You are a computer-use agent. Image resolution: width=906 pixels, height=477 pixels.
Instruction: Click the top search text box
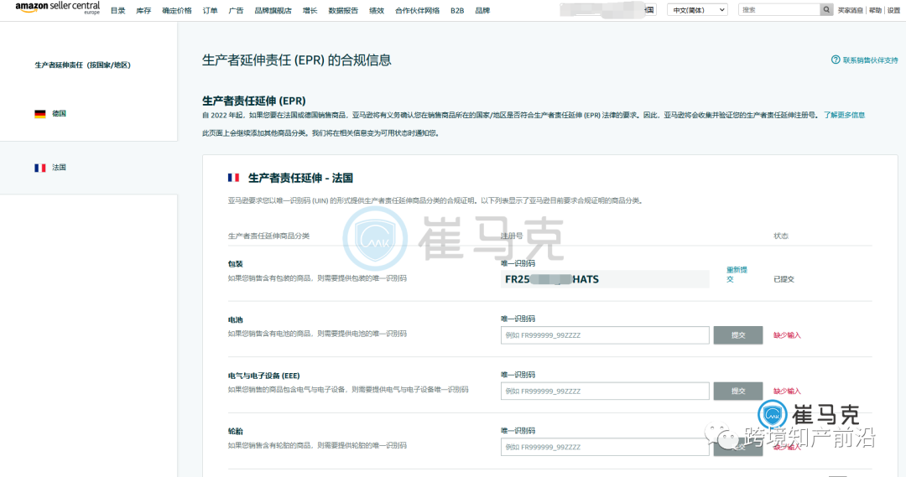pyautogui.click(x=778, y=10)
